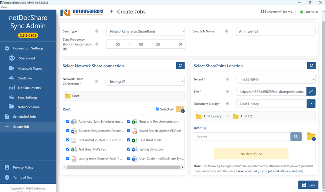Click inside the Sync Job Name field
This screenshot has height=192, width=325.
coord(276,31)
